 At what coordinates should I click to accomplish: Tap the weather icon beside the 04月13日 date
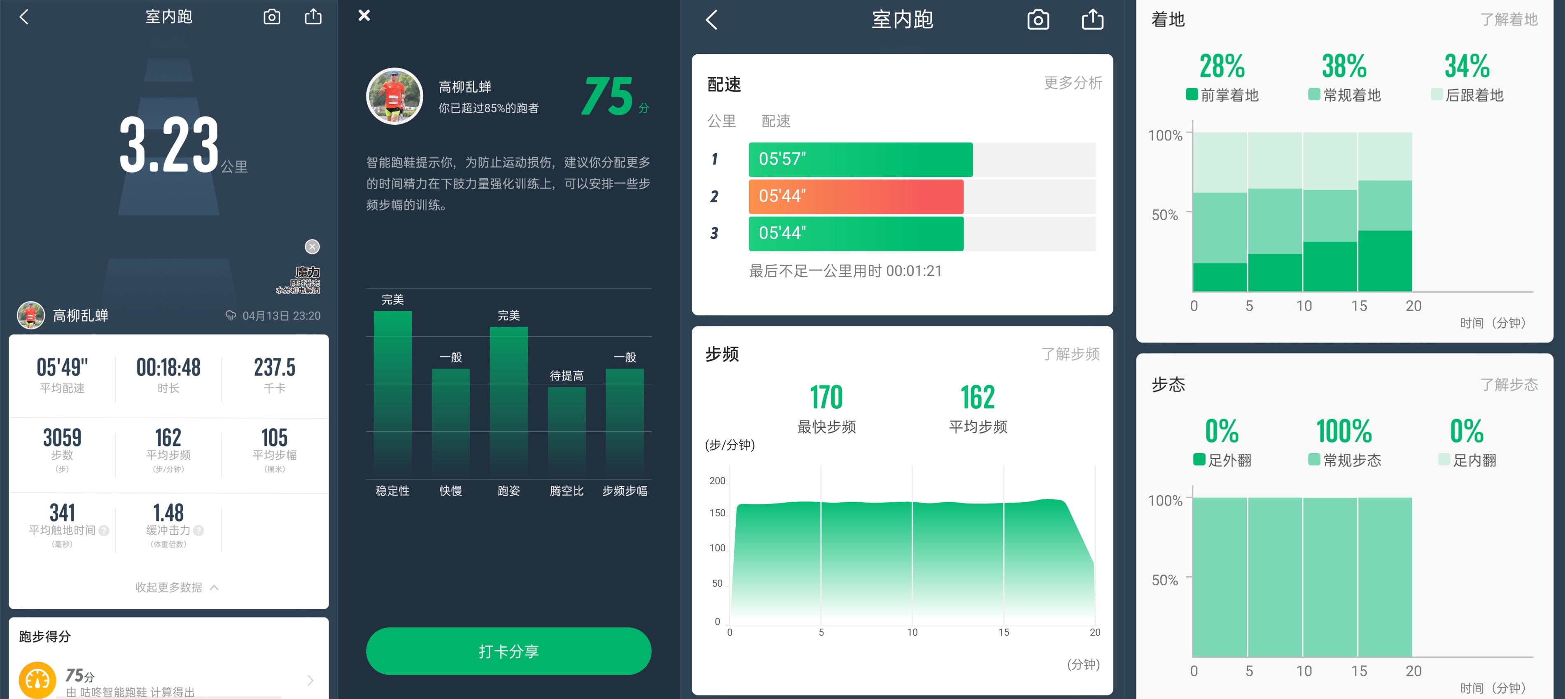tap(231, 315)
